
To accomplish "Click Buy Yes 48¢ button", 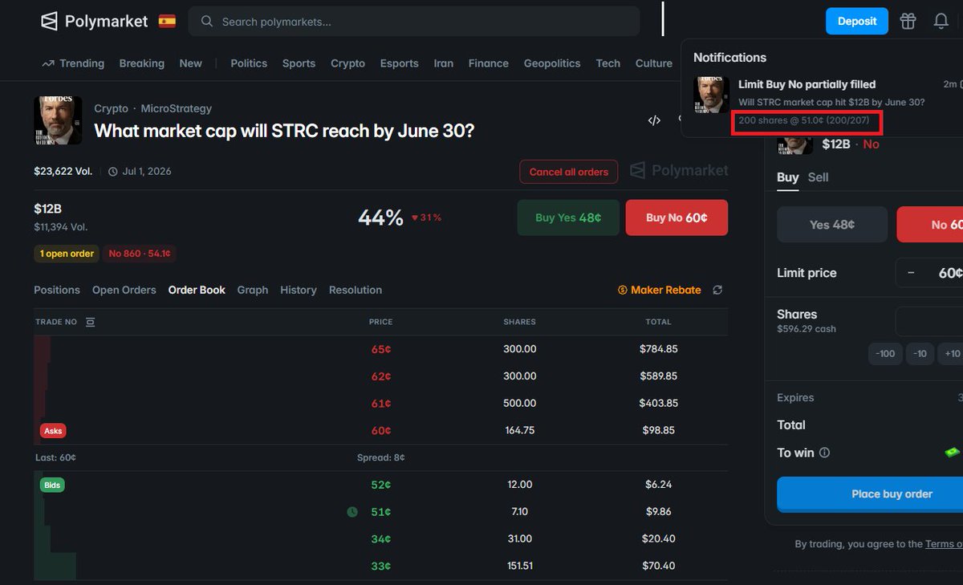I will 568,217.
